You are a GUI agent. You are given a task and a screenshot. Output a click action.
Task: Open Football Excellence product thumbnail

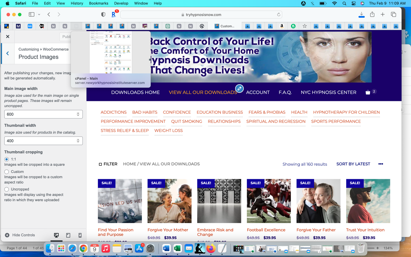(x=269, y=201)
